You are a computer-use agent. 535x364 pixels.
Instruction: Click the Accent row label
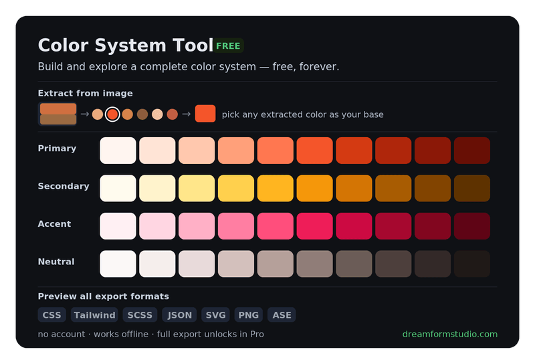click(x=54, y=224)
